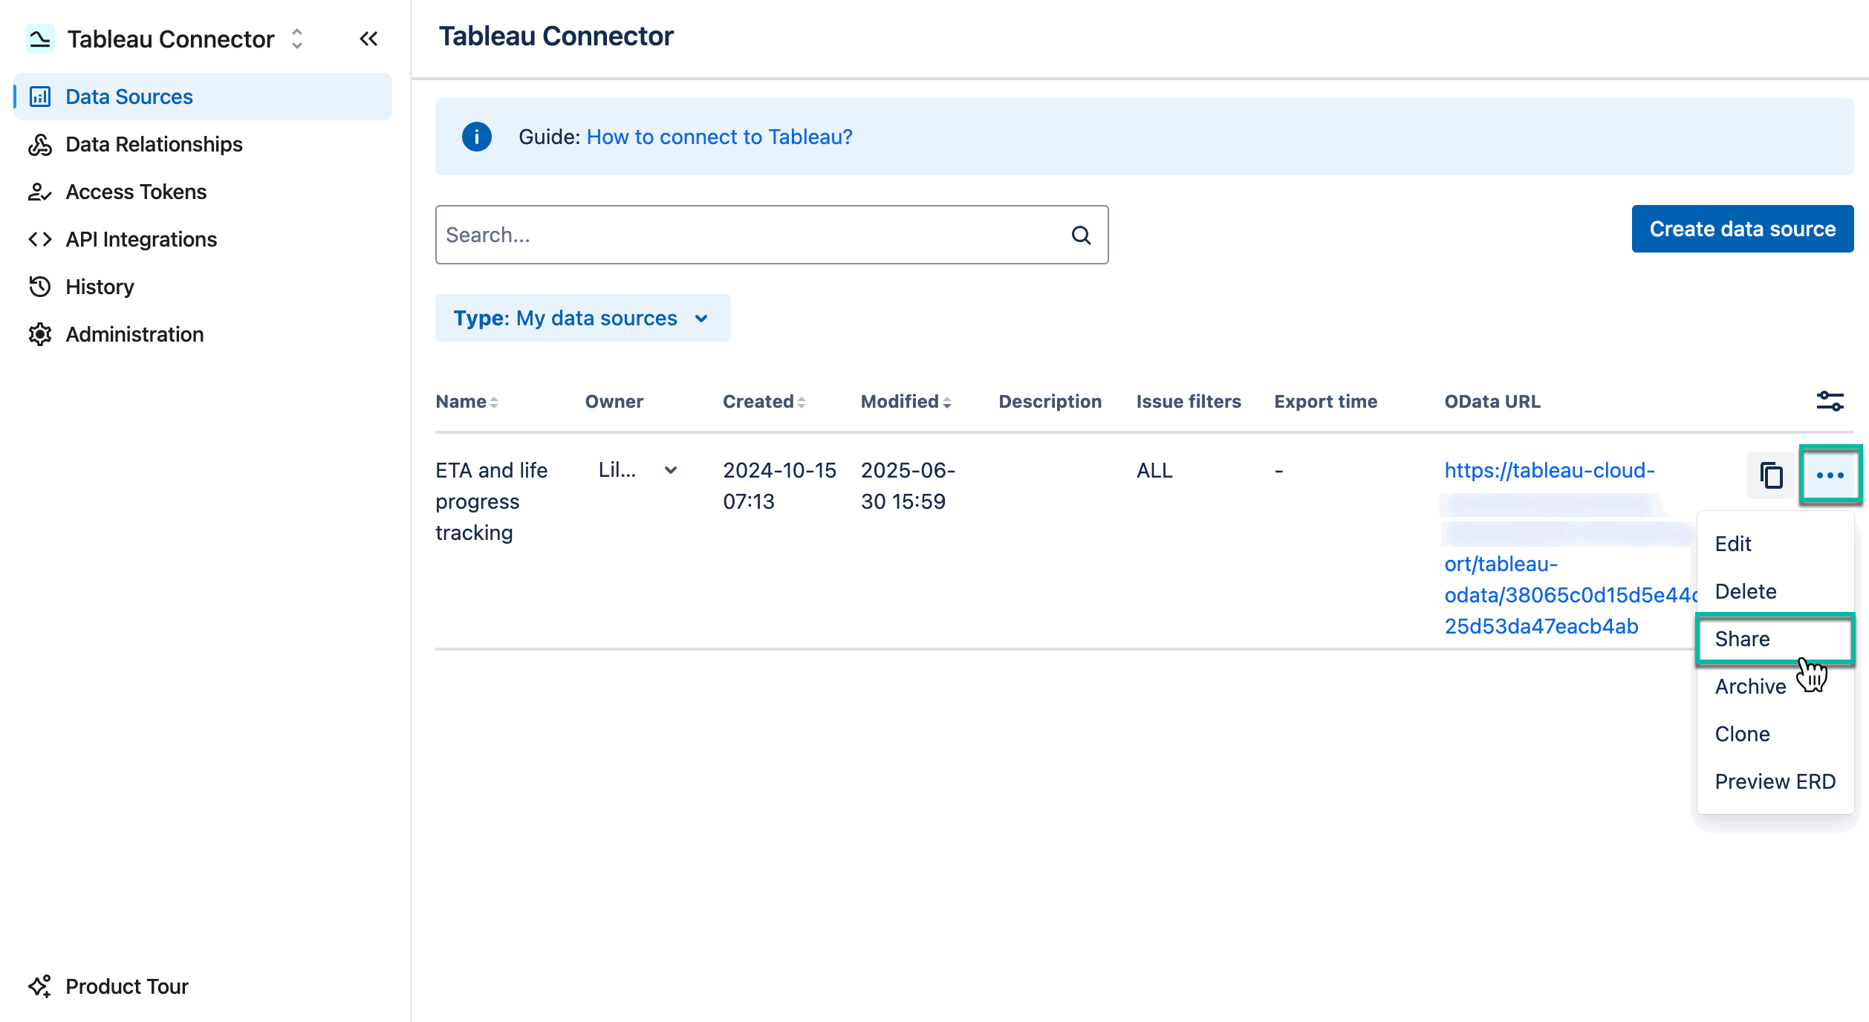The image size is (1869, 1022).
Task: Copy the OData URL using the copy icon
Action: [1772, 475]
